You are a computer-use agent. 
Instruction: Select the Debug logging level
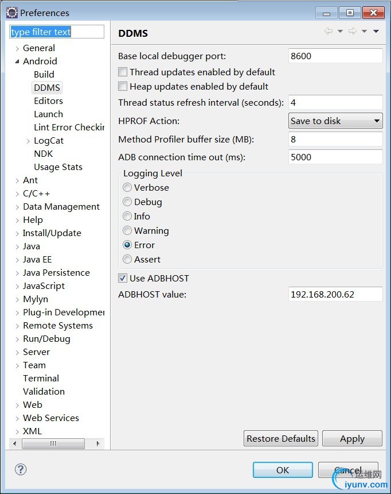click(x=127, y=202)
